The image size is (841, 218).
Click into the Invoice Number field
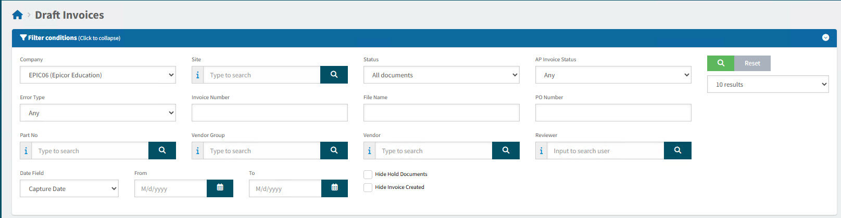[270, 113]
